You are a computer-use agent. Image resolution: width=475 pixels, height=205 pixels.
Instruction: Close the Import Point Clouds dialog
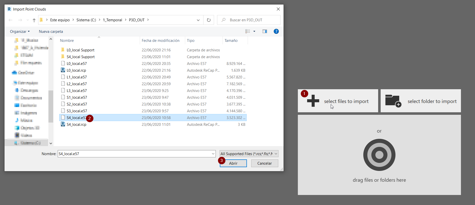click(x=278, y=9)
